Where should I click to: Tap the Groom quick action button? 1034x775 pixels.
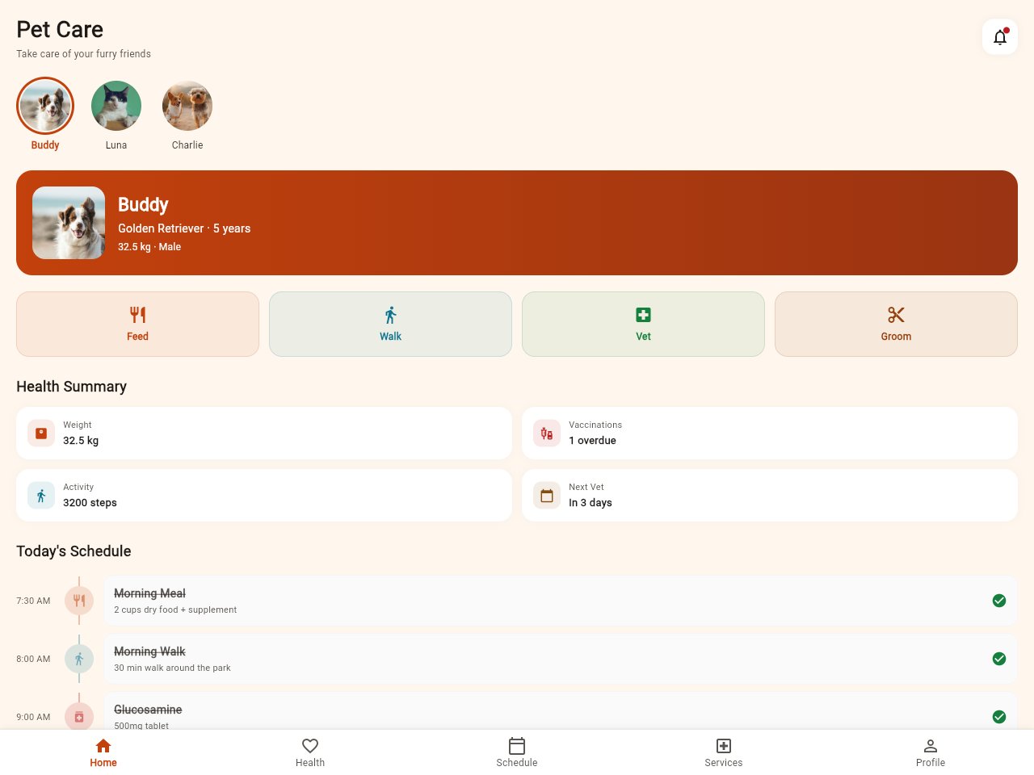tap(896, 324)
